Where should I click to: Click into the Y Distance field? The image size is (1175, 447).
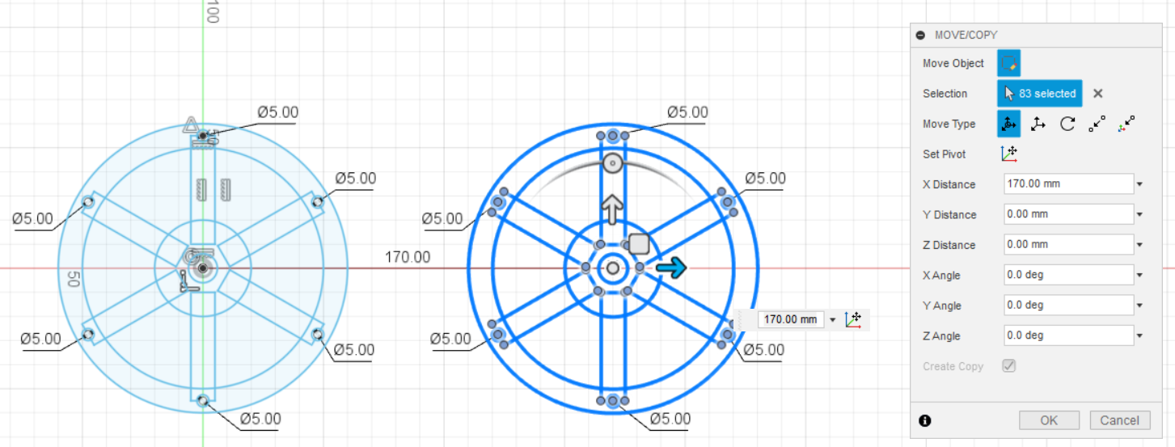(1067, 214)
